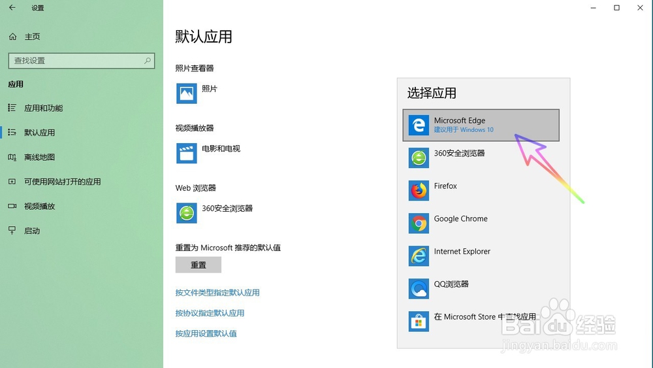Click the search magnifier icon
653x368 pixels.
(148, 61)
